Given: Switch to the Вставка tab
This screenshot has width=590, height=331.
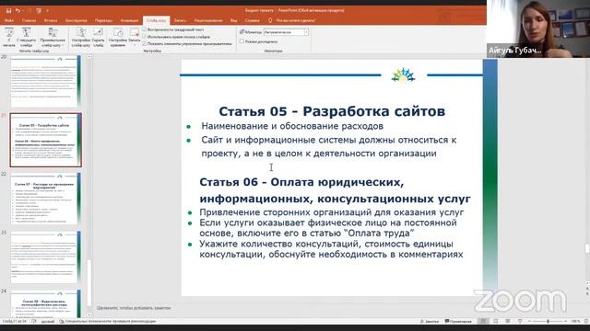Looking at the screenshot, I should 51,20.
